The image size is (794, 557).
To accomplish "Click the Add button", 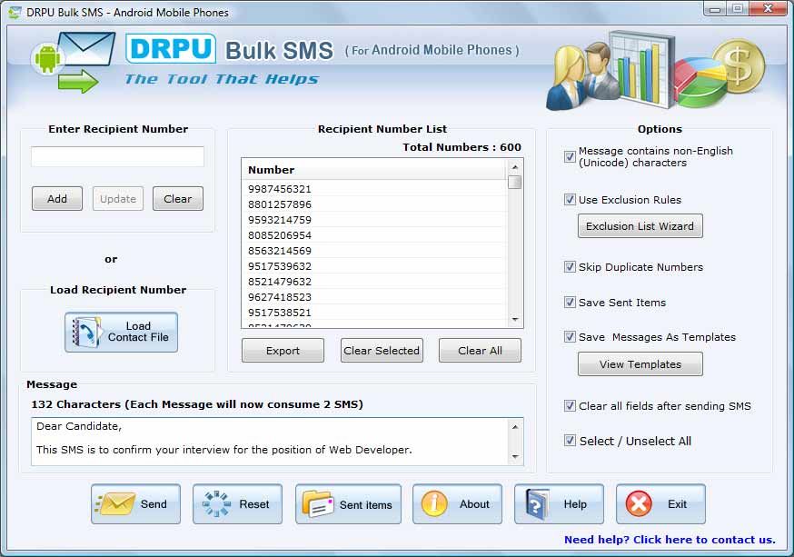I will click(57, 198).
